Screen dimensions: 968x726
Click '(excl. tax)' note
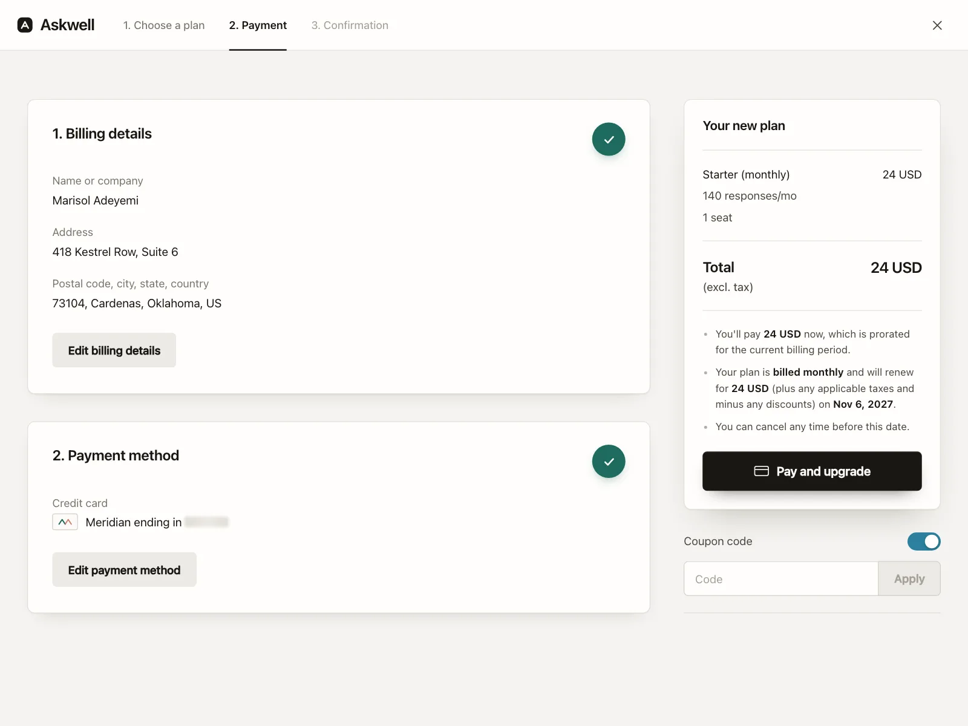coord(728,287)
